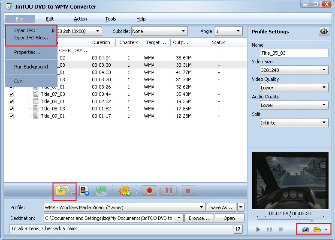The image size is (335, 240).
Task: Uncheck the Title_07_03 checkbox
Action: [11, 94]
